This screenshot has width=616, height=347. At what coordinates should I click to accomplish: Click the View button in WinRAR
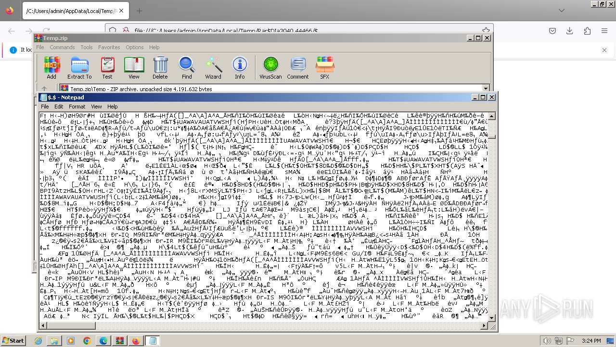coord(134,67)
